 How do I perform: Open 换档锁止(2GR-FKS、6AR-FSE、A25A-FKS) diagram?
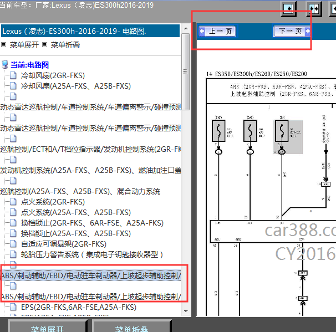click(92, 223)
